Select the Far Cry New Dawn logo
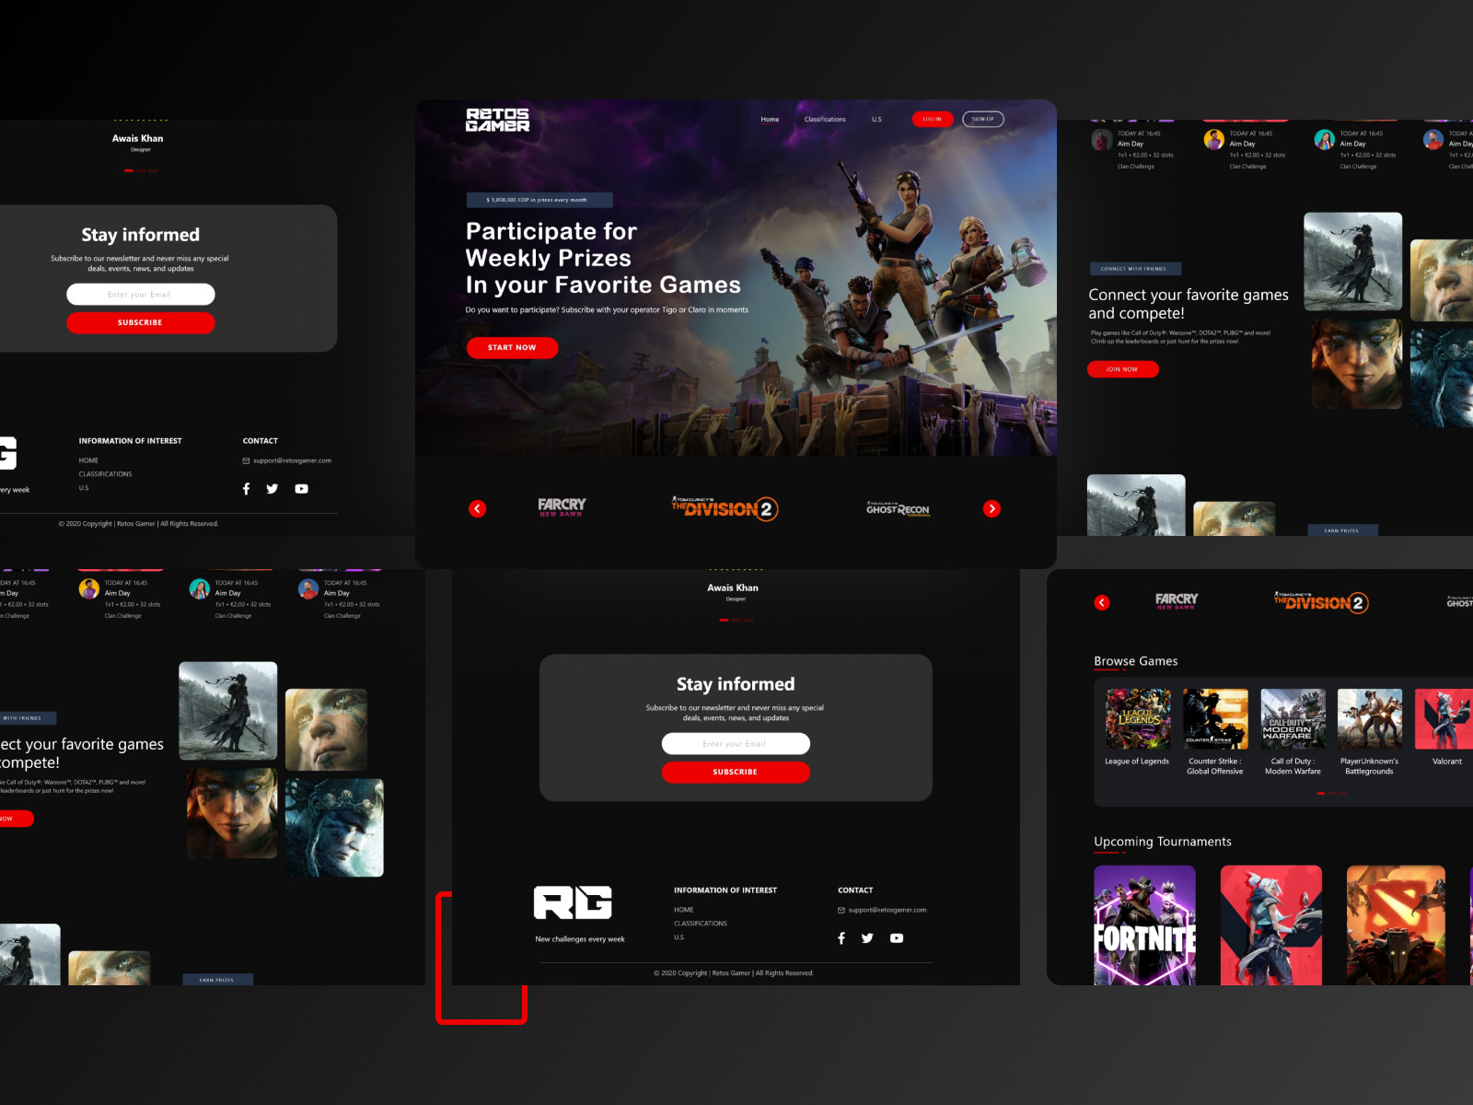This screenshot has width=1473, height=1105. click(561, 507)
